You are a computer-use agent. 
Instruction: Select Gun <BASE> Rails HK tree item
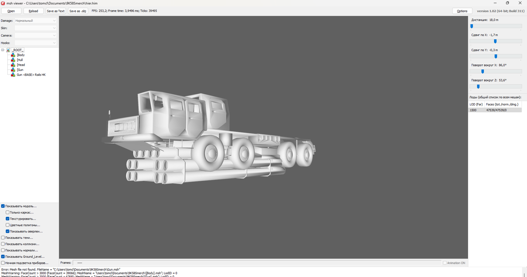click(x=31, y=74)
